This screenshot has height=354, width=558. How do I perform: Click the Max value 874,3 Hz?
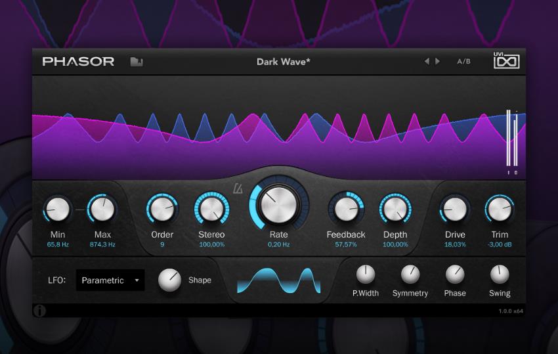coord(102,245)
